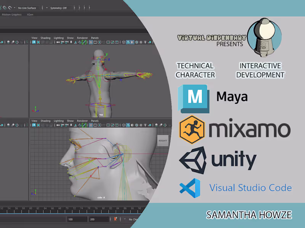
Task: Click the light bulb icon in side viewport
Action: (x=145, y=125)
